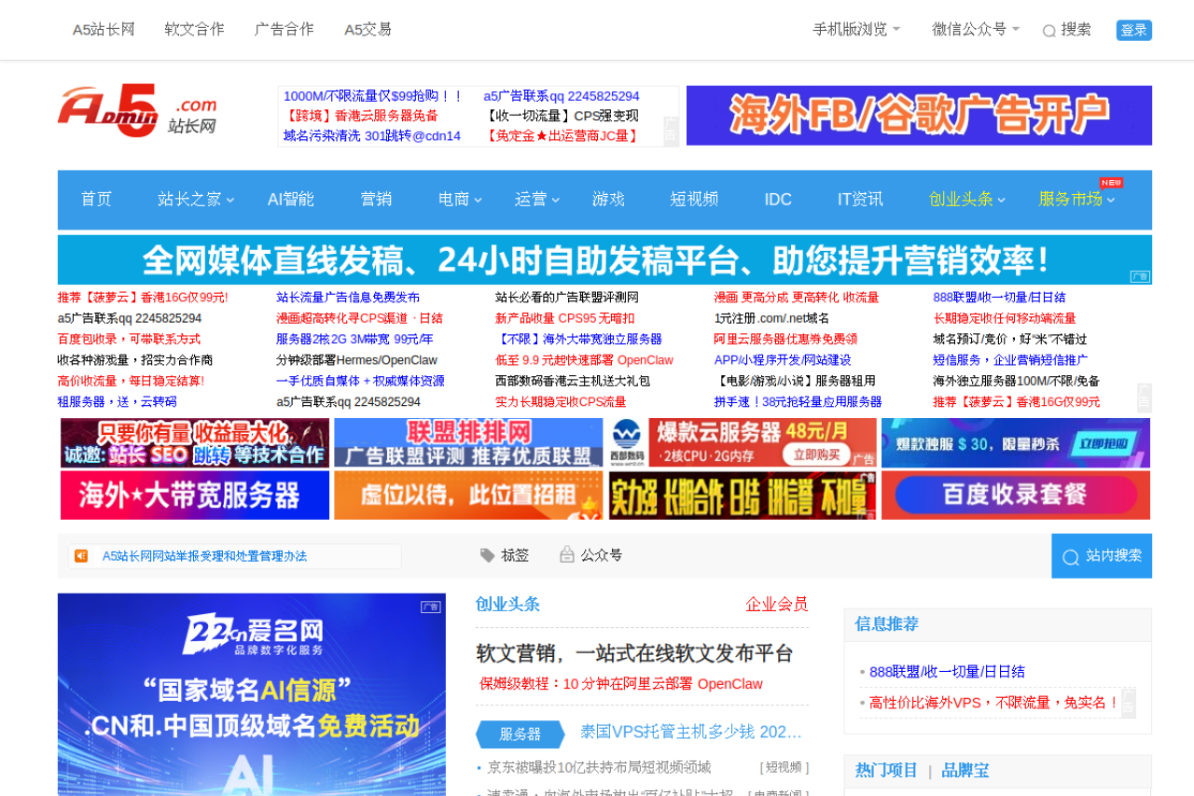Click the 登录 login button
Screen dimensions: 1194x796
point(1134,30)
